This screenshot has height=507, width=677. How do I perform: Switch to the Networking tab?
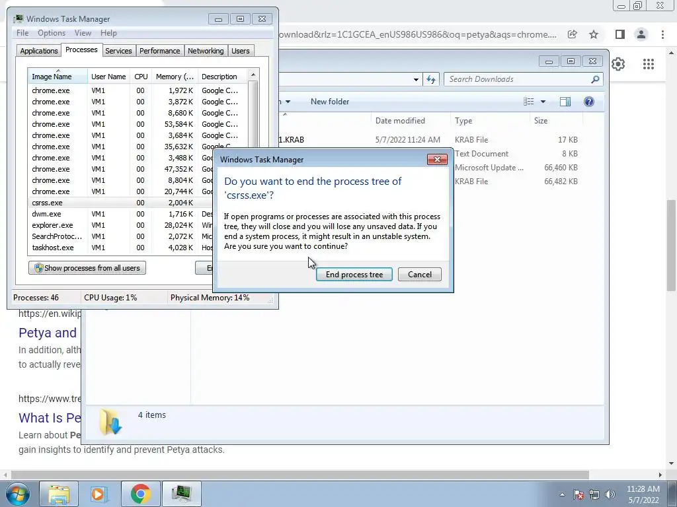click(206, 51)
